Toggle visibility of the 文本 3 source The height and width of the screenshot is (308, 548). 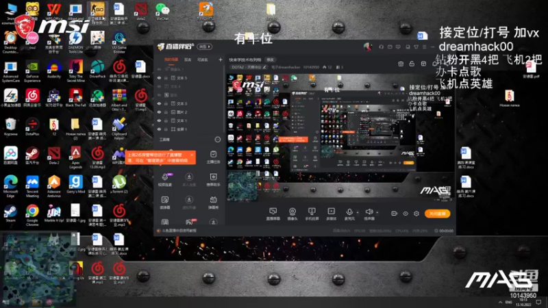click(160, 104)
